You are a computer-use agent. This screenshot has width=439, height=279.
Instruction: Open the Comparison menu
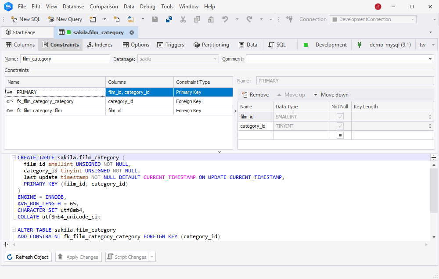tap(104, 7)
